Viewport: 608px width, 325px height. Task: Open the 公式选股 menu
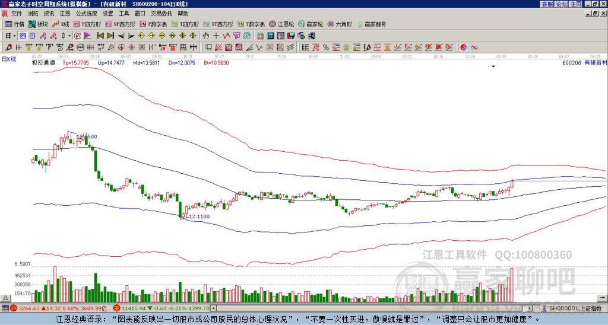click(x=85, y=13)
